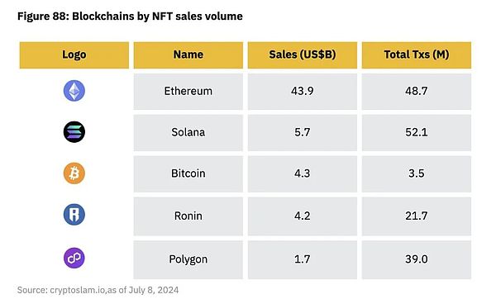Select the Total Txs (M) column header

[417, 55]
